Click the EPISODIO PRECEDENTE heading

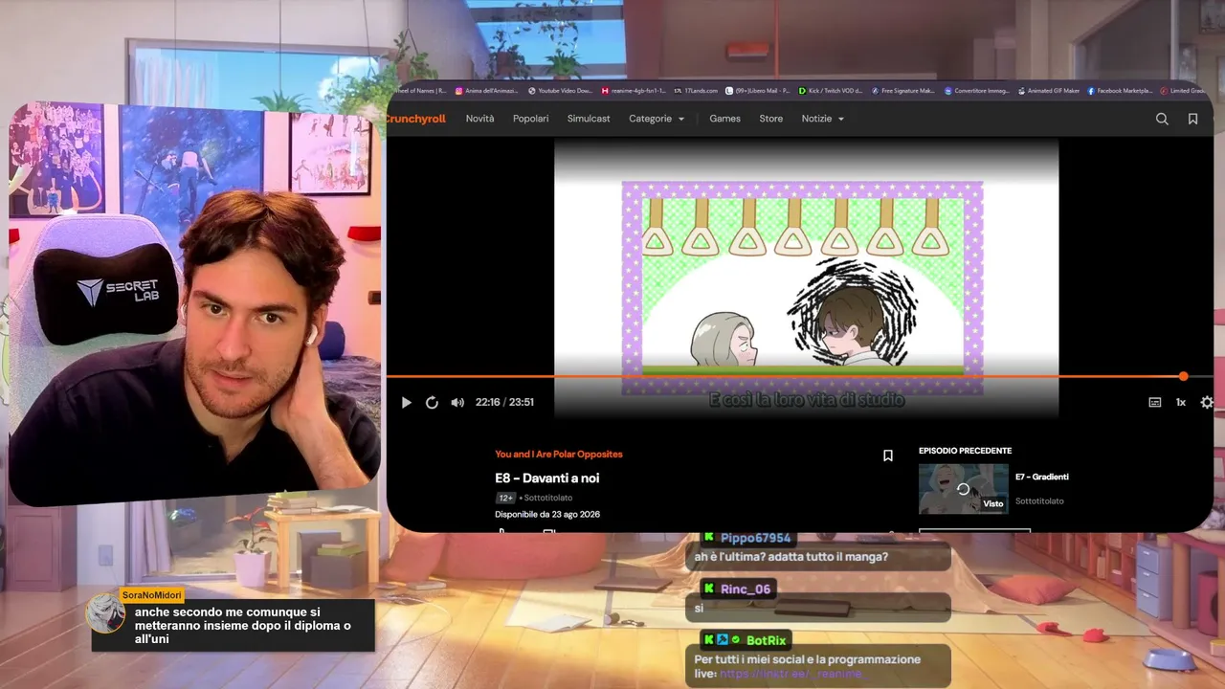pos(965,451)
